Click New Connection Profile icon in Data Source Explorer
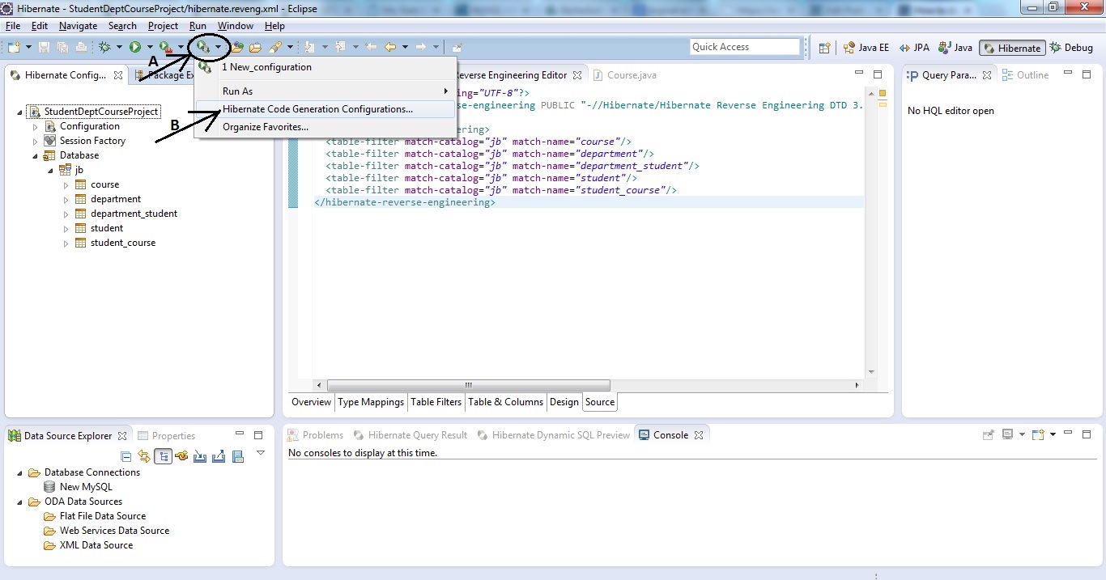 point(181,456)
